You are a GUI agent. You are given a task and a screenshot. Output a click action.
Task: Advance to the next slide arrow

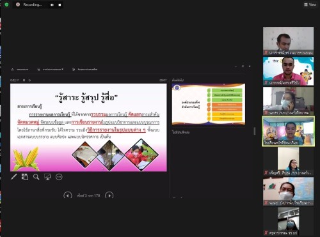pyautogui.click(x=109, y=195)
